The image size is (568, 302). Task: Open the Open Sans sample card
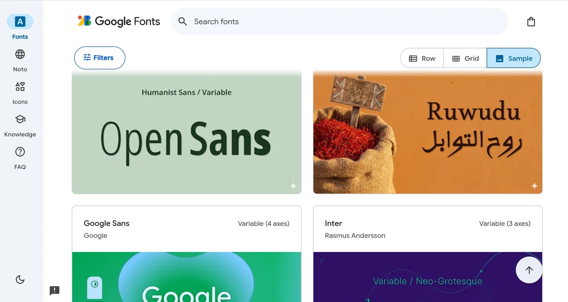186,132
